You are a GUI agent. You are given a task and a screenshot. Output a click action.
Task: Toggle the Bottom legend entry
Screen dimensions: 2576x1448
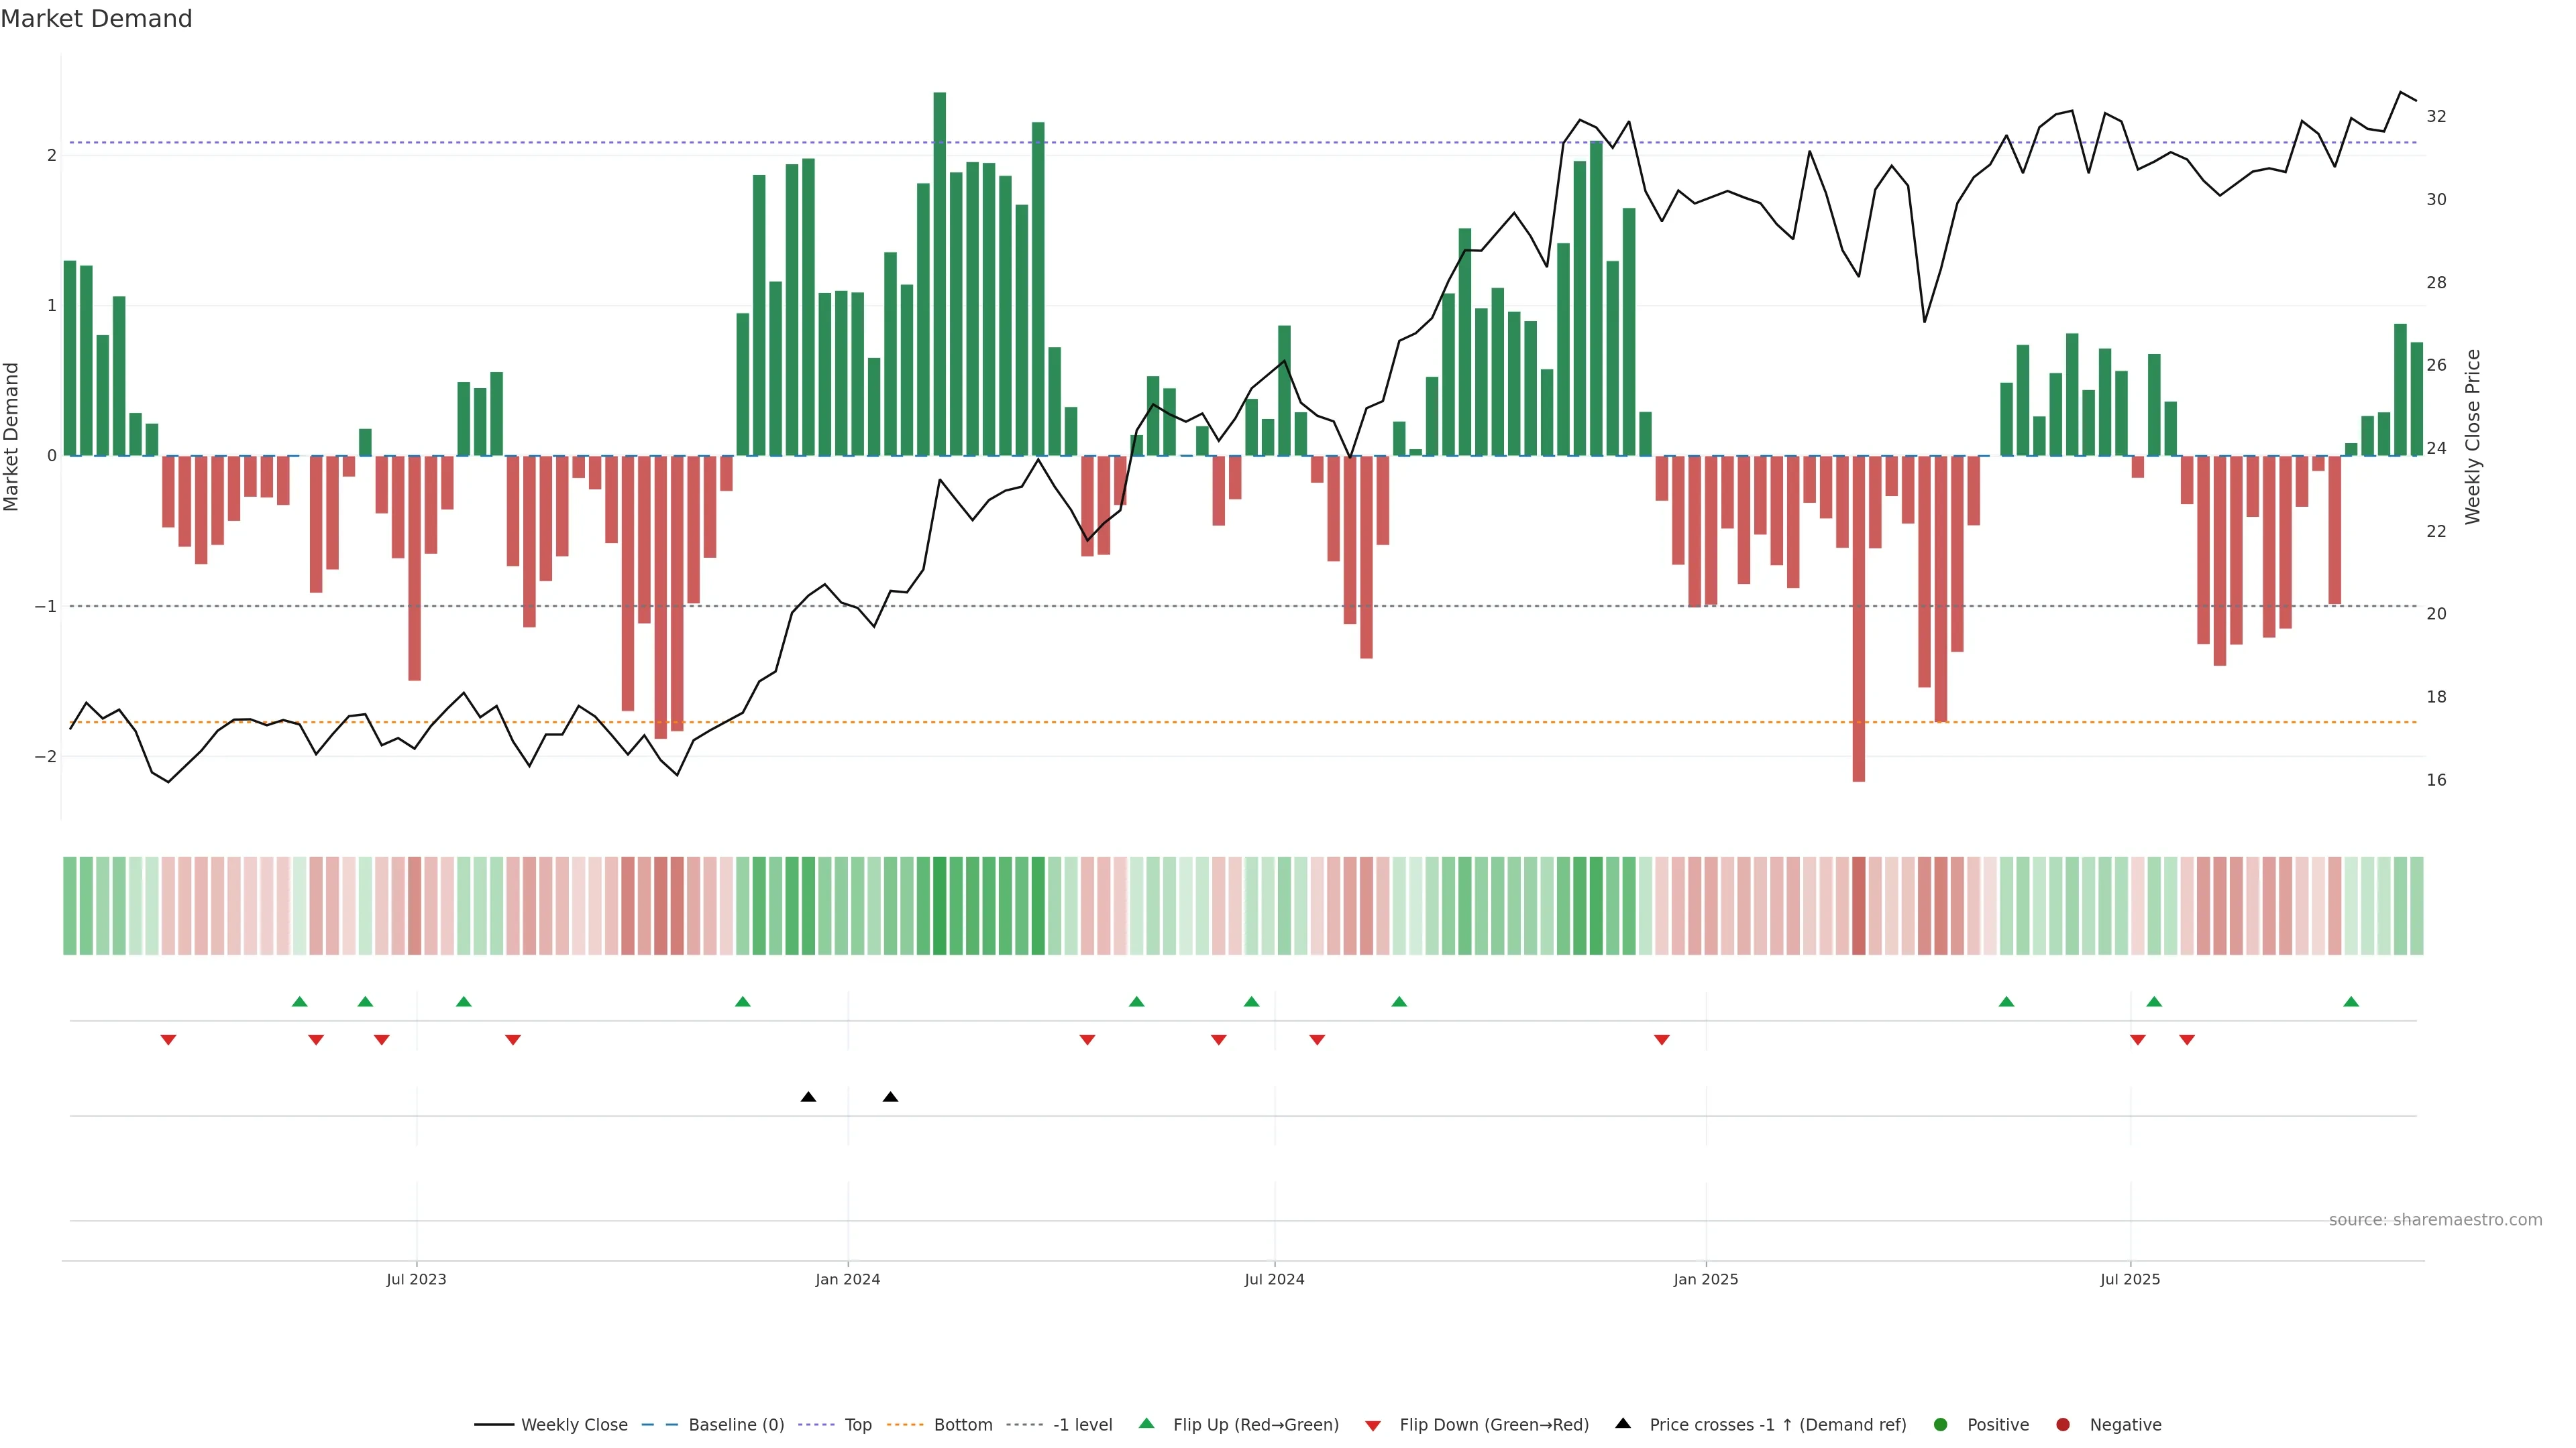pos(963,1424)
